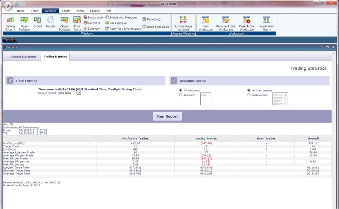Close the Reports panel
The image size is (339, 209).
(x=333, y=47)
